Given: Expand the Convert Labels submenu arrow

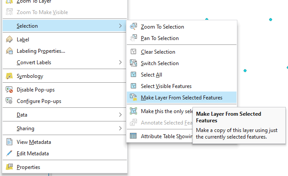Looking at the screenshot, I should click(120, 62).
